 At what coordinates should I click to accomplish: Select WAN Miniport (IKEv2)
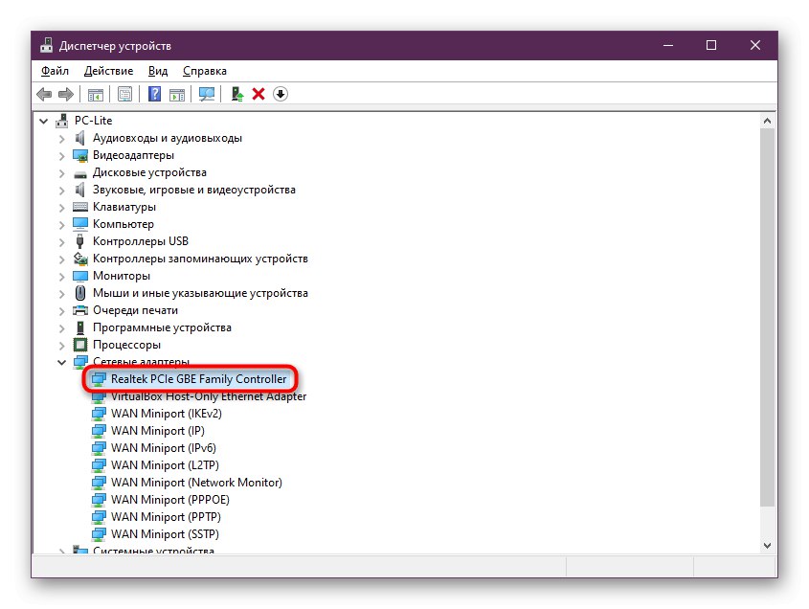click(167, 414)
